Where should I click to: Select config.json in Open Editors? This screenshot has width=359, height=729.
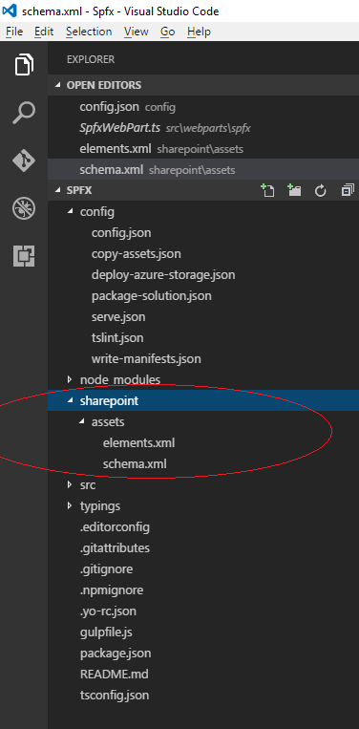(x=203, y=107)
